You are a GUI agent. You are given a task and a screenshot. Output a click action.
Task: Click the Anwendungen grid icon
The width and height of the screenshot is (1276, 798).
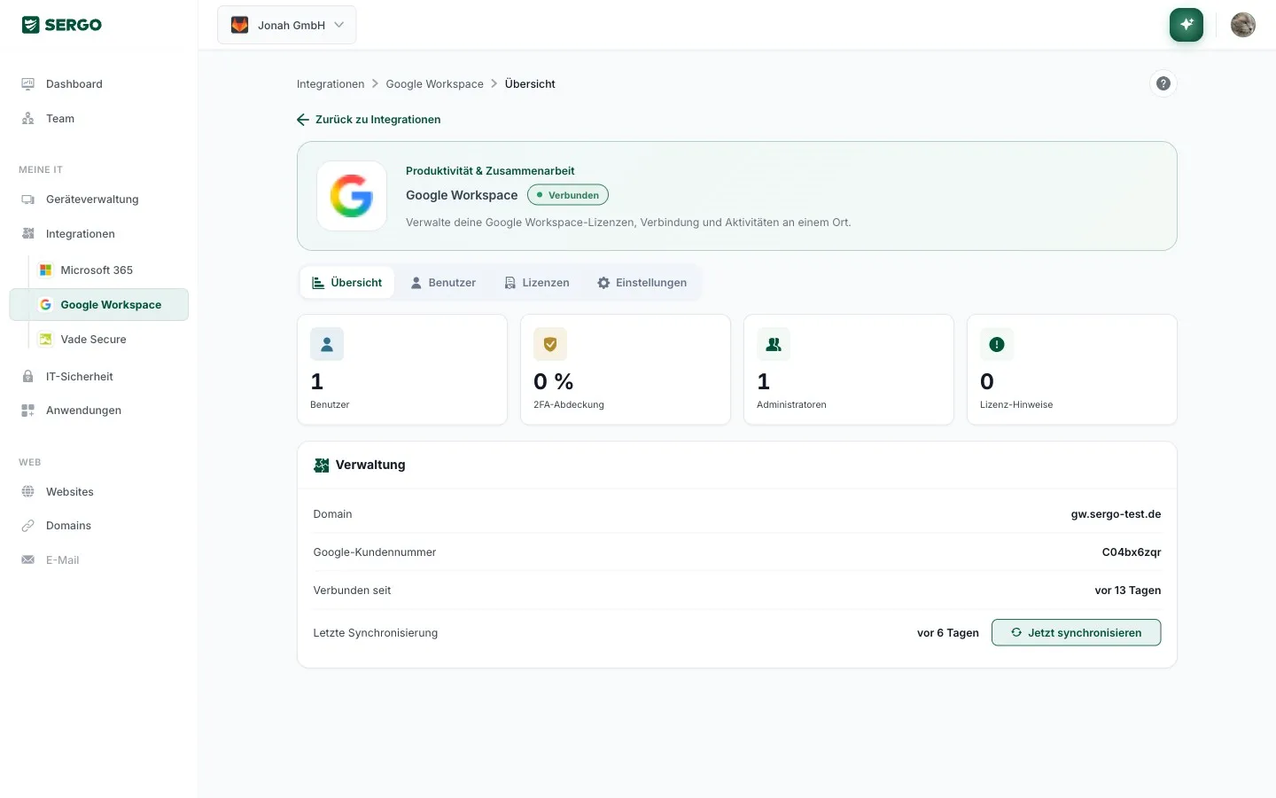point(28,411)
